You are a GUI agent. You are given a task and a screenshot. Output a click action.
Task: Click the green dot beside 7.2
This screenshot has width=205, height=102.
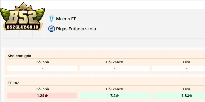(117, 96)
